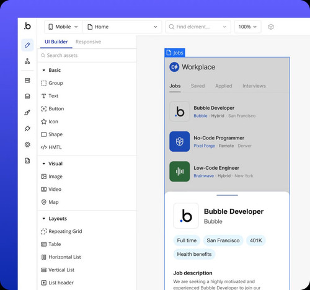Viewport: 310px width, 290px height.
Task: Click the Bubble logo in the sidebar
Action: click(27, 26)
